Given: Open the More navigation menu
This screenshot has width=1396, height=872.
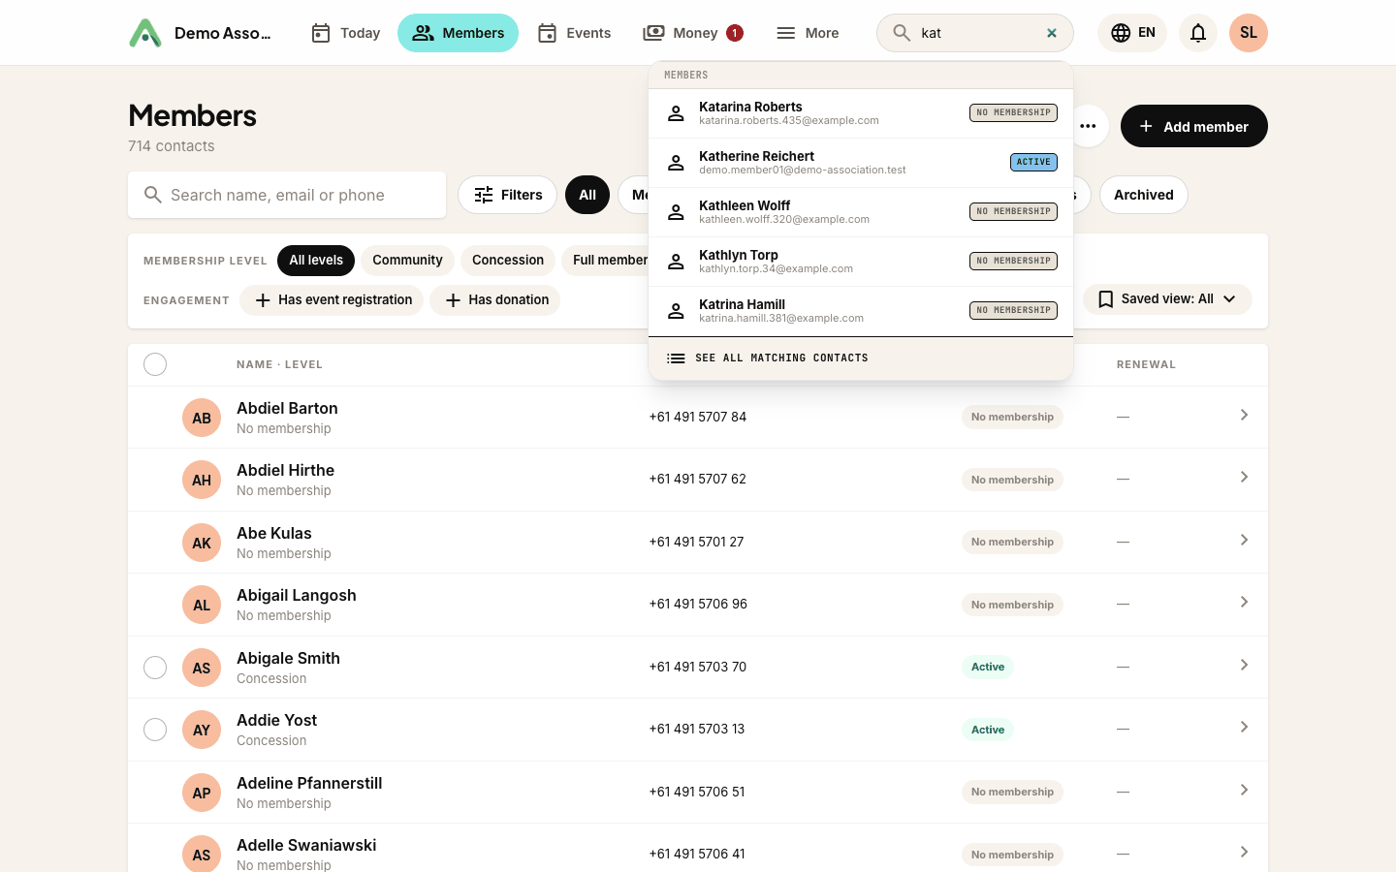Looking at the screenshot, I should click(x=808, y=33).
